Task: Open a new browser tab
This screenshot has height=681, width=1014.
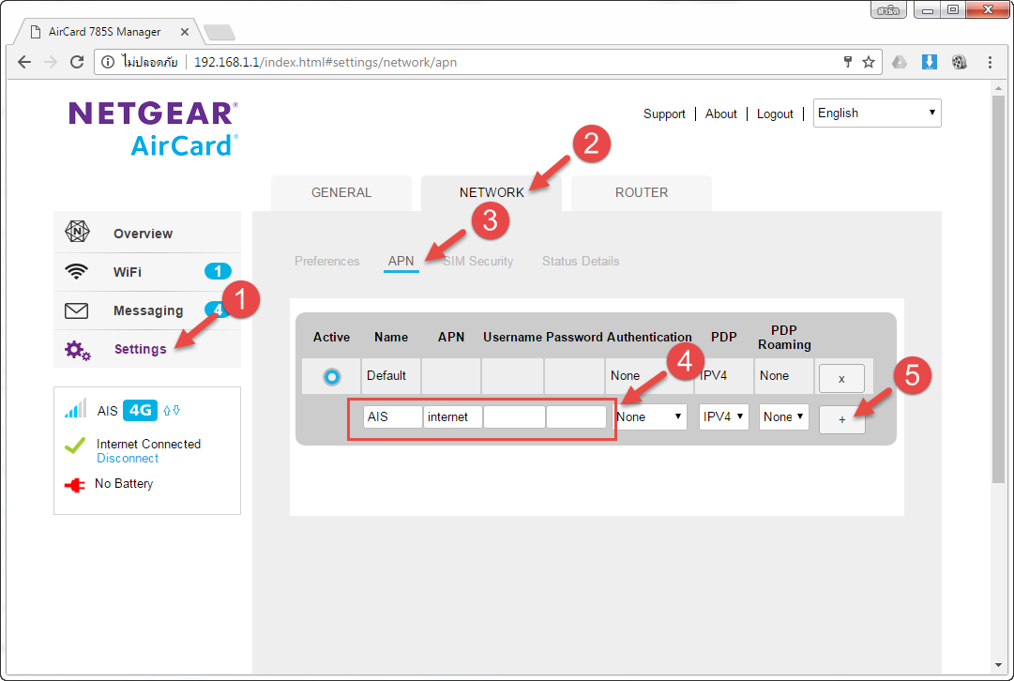Action: (219, 32)
